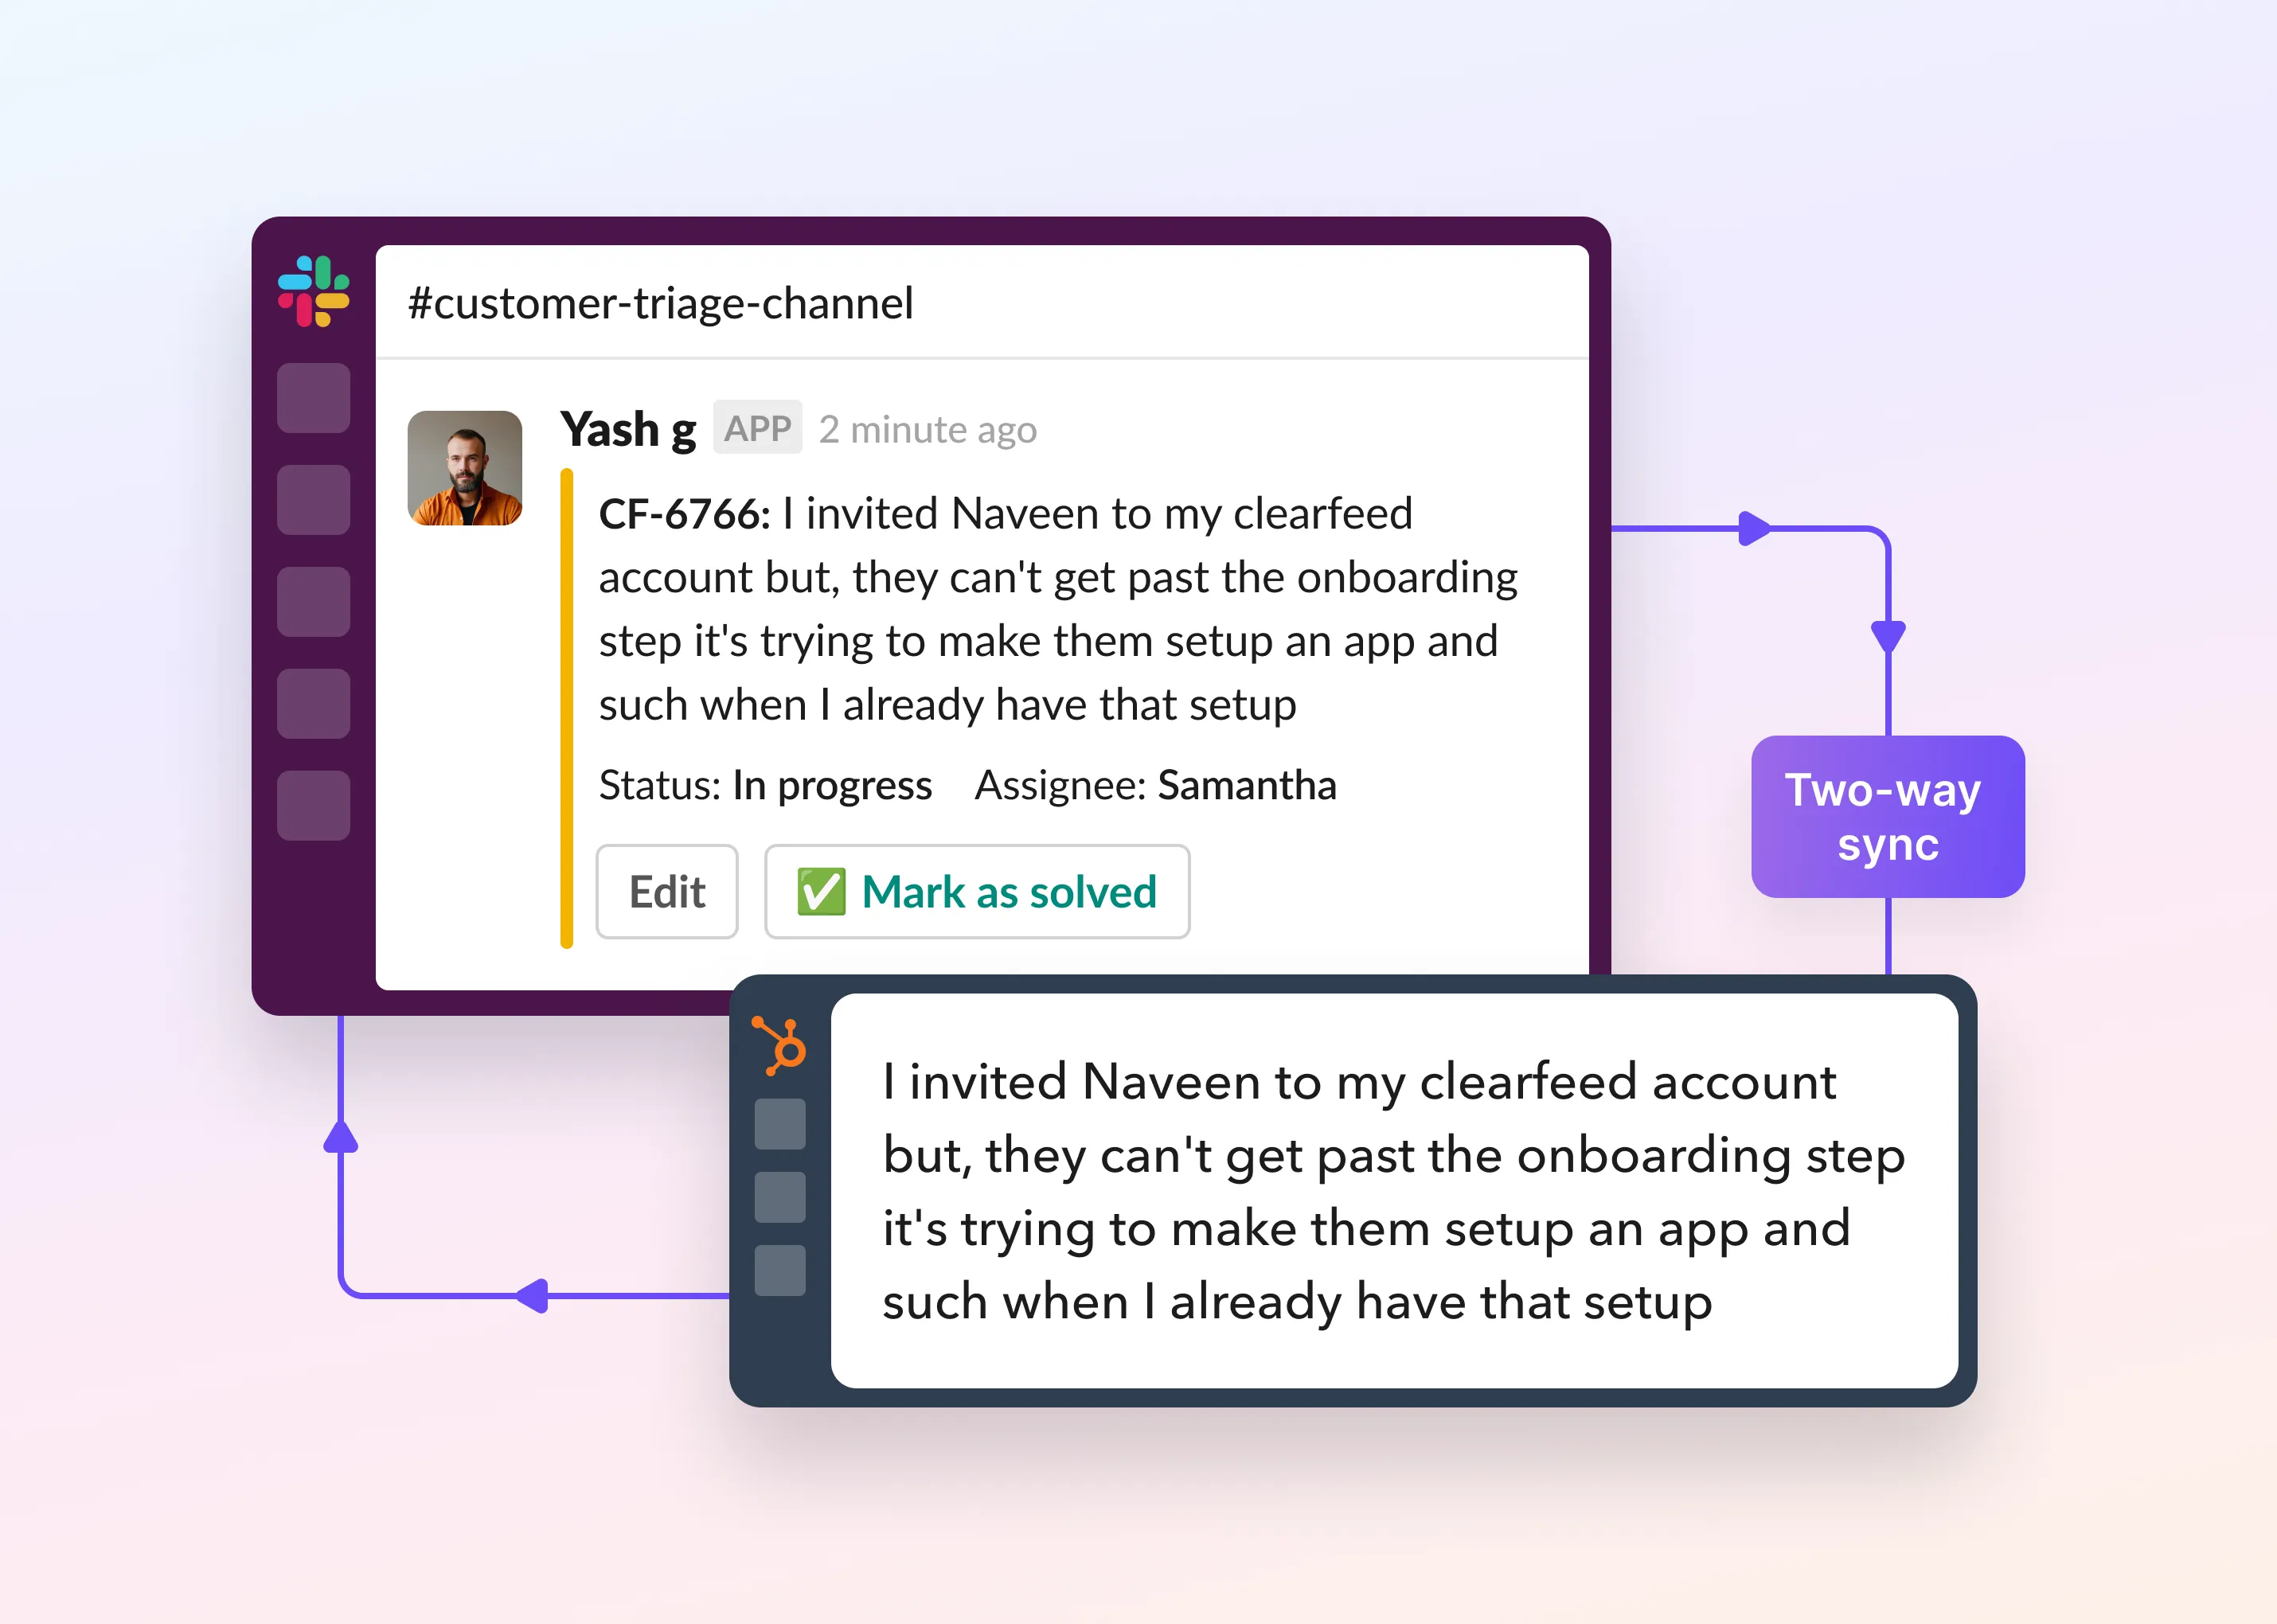Viewport: 2277px width, 1624px height.
Task: Click the Slack logo icon
Action: pyautogui.click(x=313, y=291)
